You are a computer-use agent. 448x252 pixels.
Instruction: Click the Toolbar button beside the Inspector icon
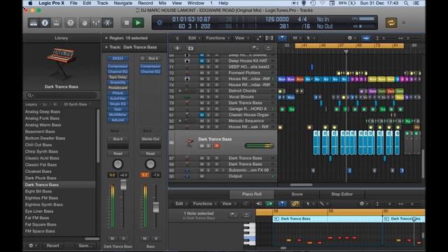coord(56,23)
